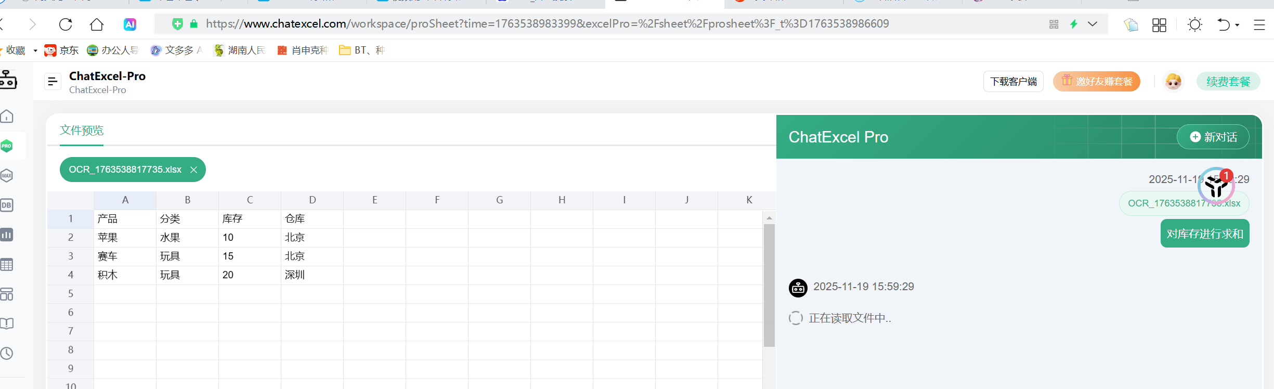Image resolution: width=1274 pixels, height=389 pixels.
Task: Click the undo closed-tab arrow icon
Action: tap(1224, 24)
